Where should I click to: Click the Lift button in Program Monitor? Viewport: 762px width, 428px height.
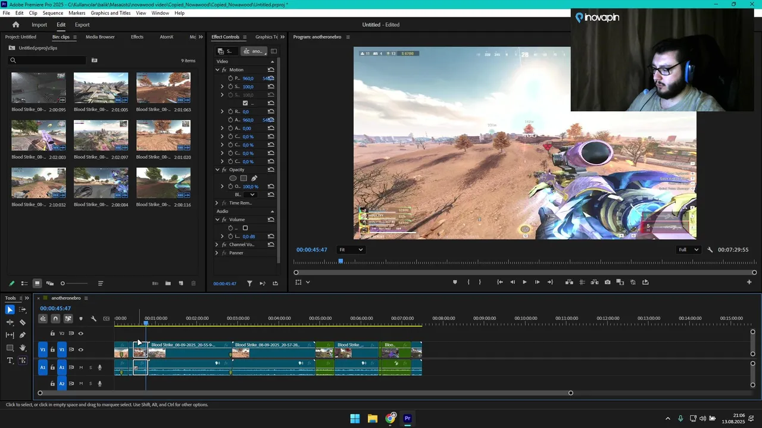point(569,282)
